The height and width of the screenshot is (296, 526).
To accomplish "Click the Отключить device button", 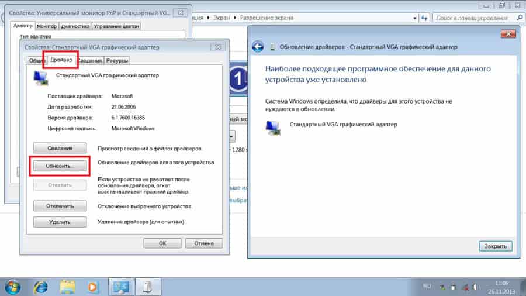I will coord(60,206).
